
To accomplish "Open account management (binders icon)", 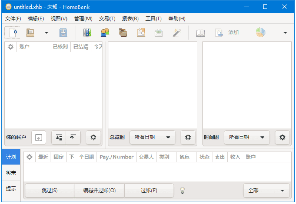I will tap(87, 33).
